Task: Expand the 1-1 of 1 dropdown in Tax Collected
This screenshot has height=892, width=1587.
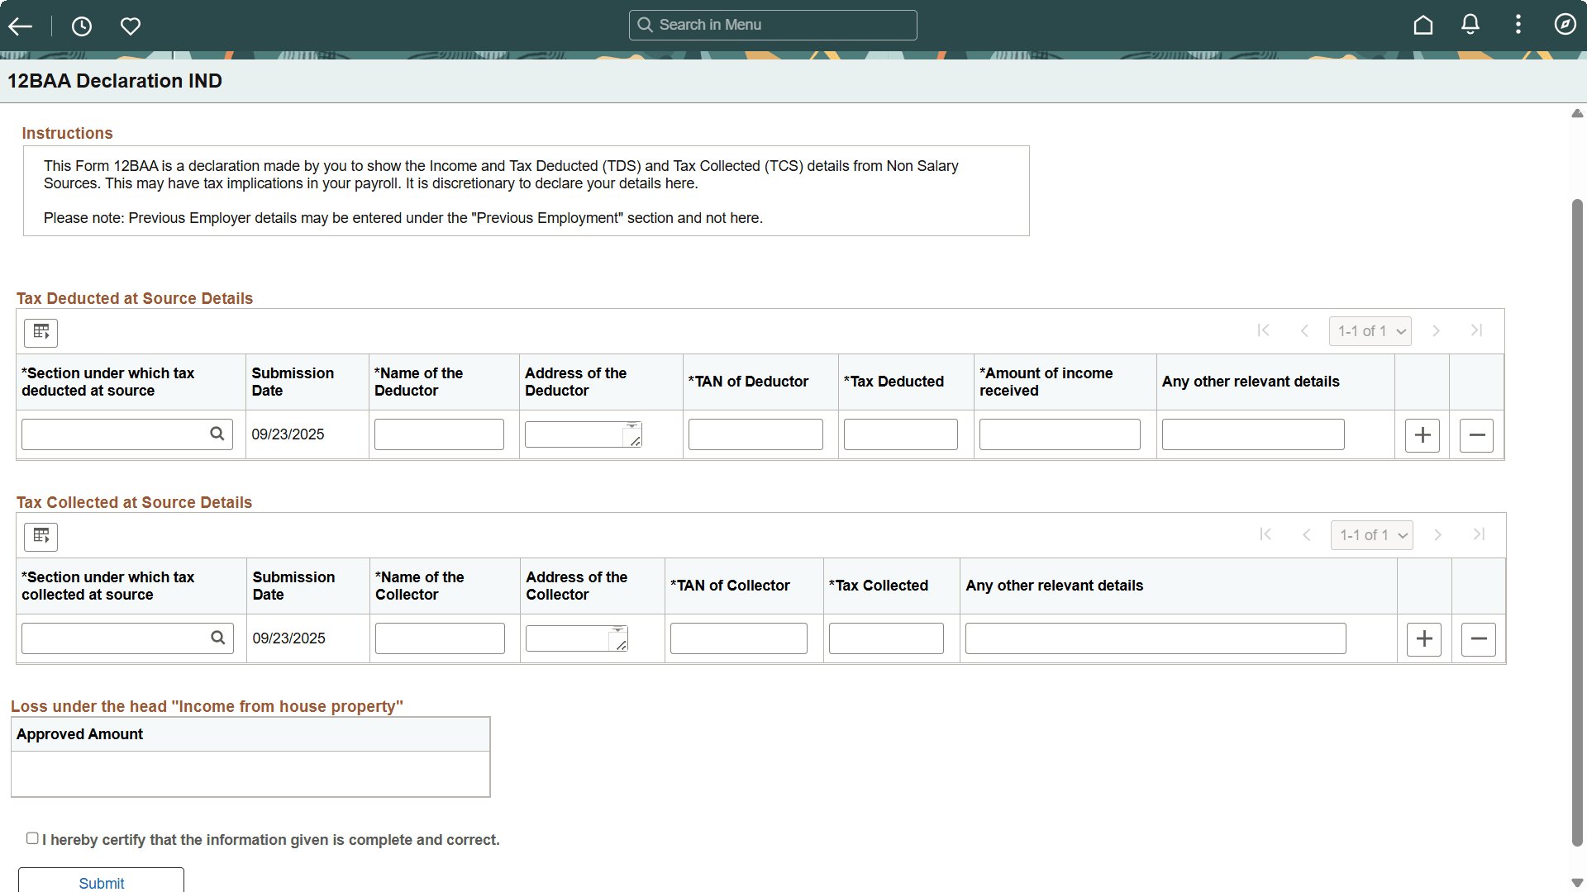Action: pyautogui.click(x=1372, y=535)
